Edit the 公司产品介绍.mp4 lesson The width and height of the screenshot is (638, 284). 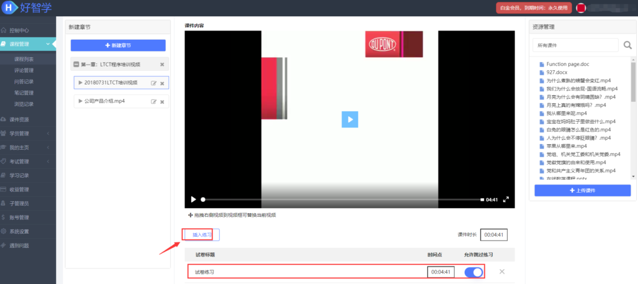154,101
